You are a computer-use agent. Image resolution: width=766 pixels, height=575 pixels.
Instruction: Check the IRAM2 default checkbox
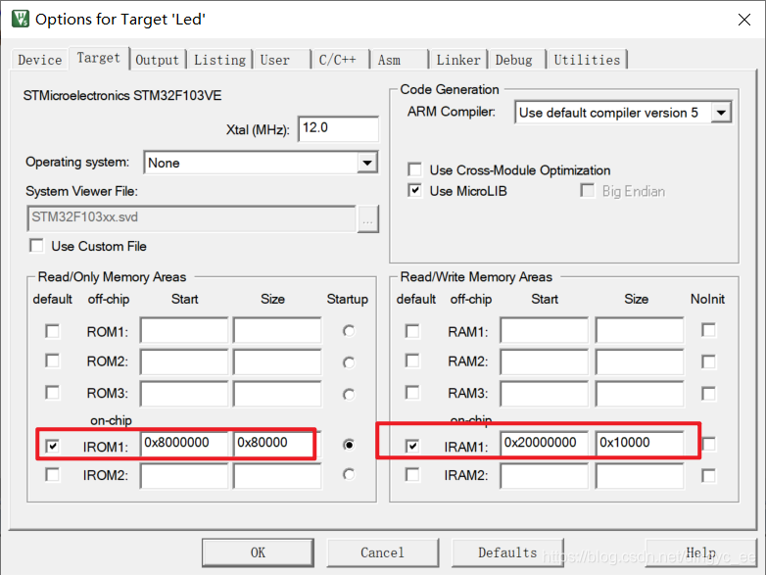tap(412, 474)
